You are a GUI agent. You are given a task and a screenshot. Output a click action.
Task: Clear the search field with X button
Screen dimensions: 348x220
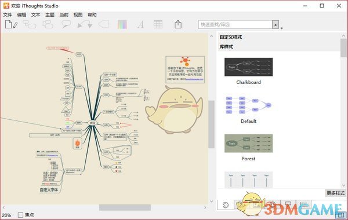275,24
